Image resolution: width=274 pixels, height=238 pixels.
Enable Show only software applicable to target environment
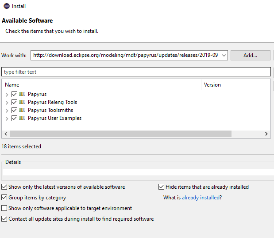[4, 208]
